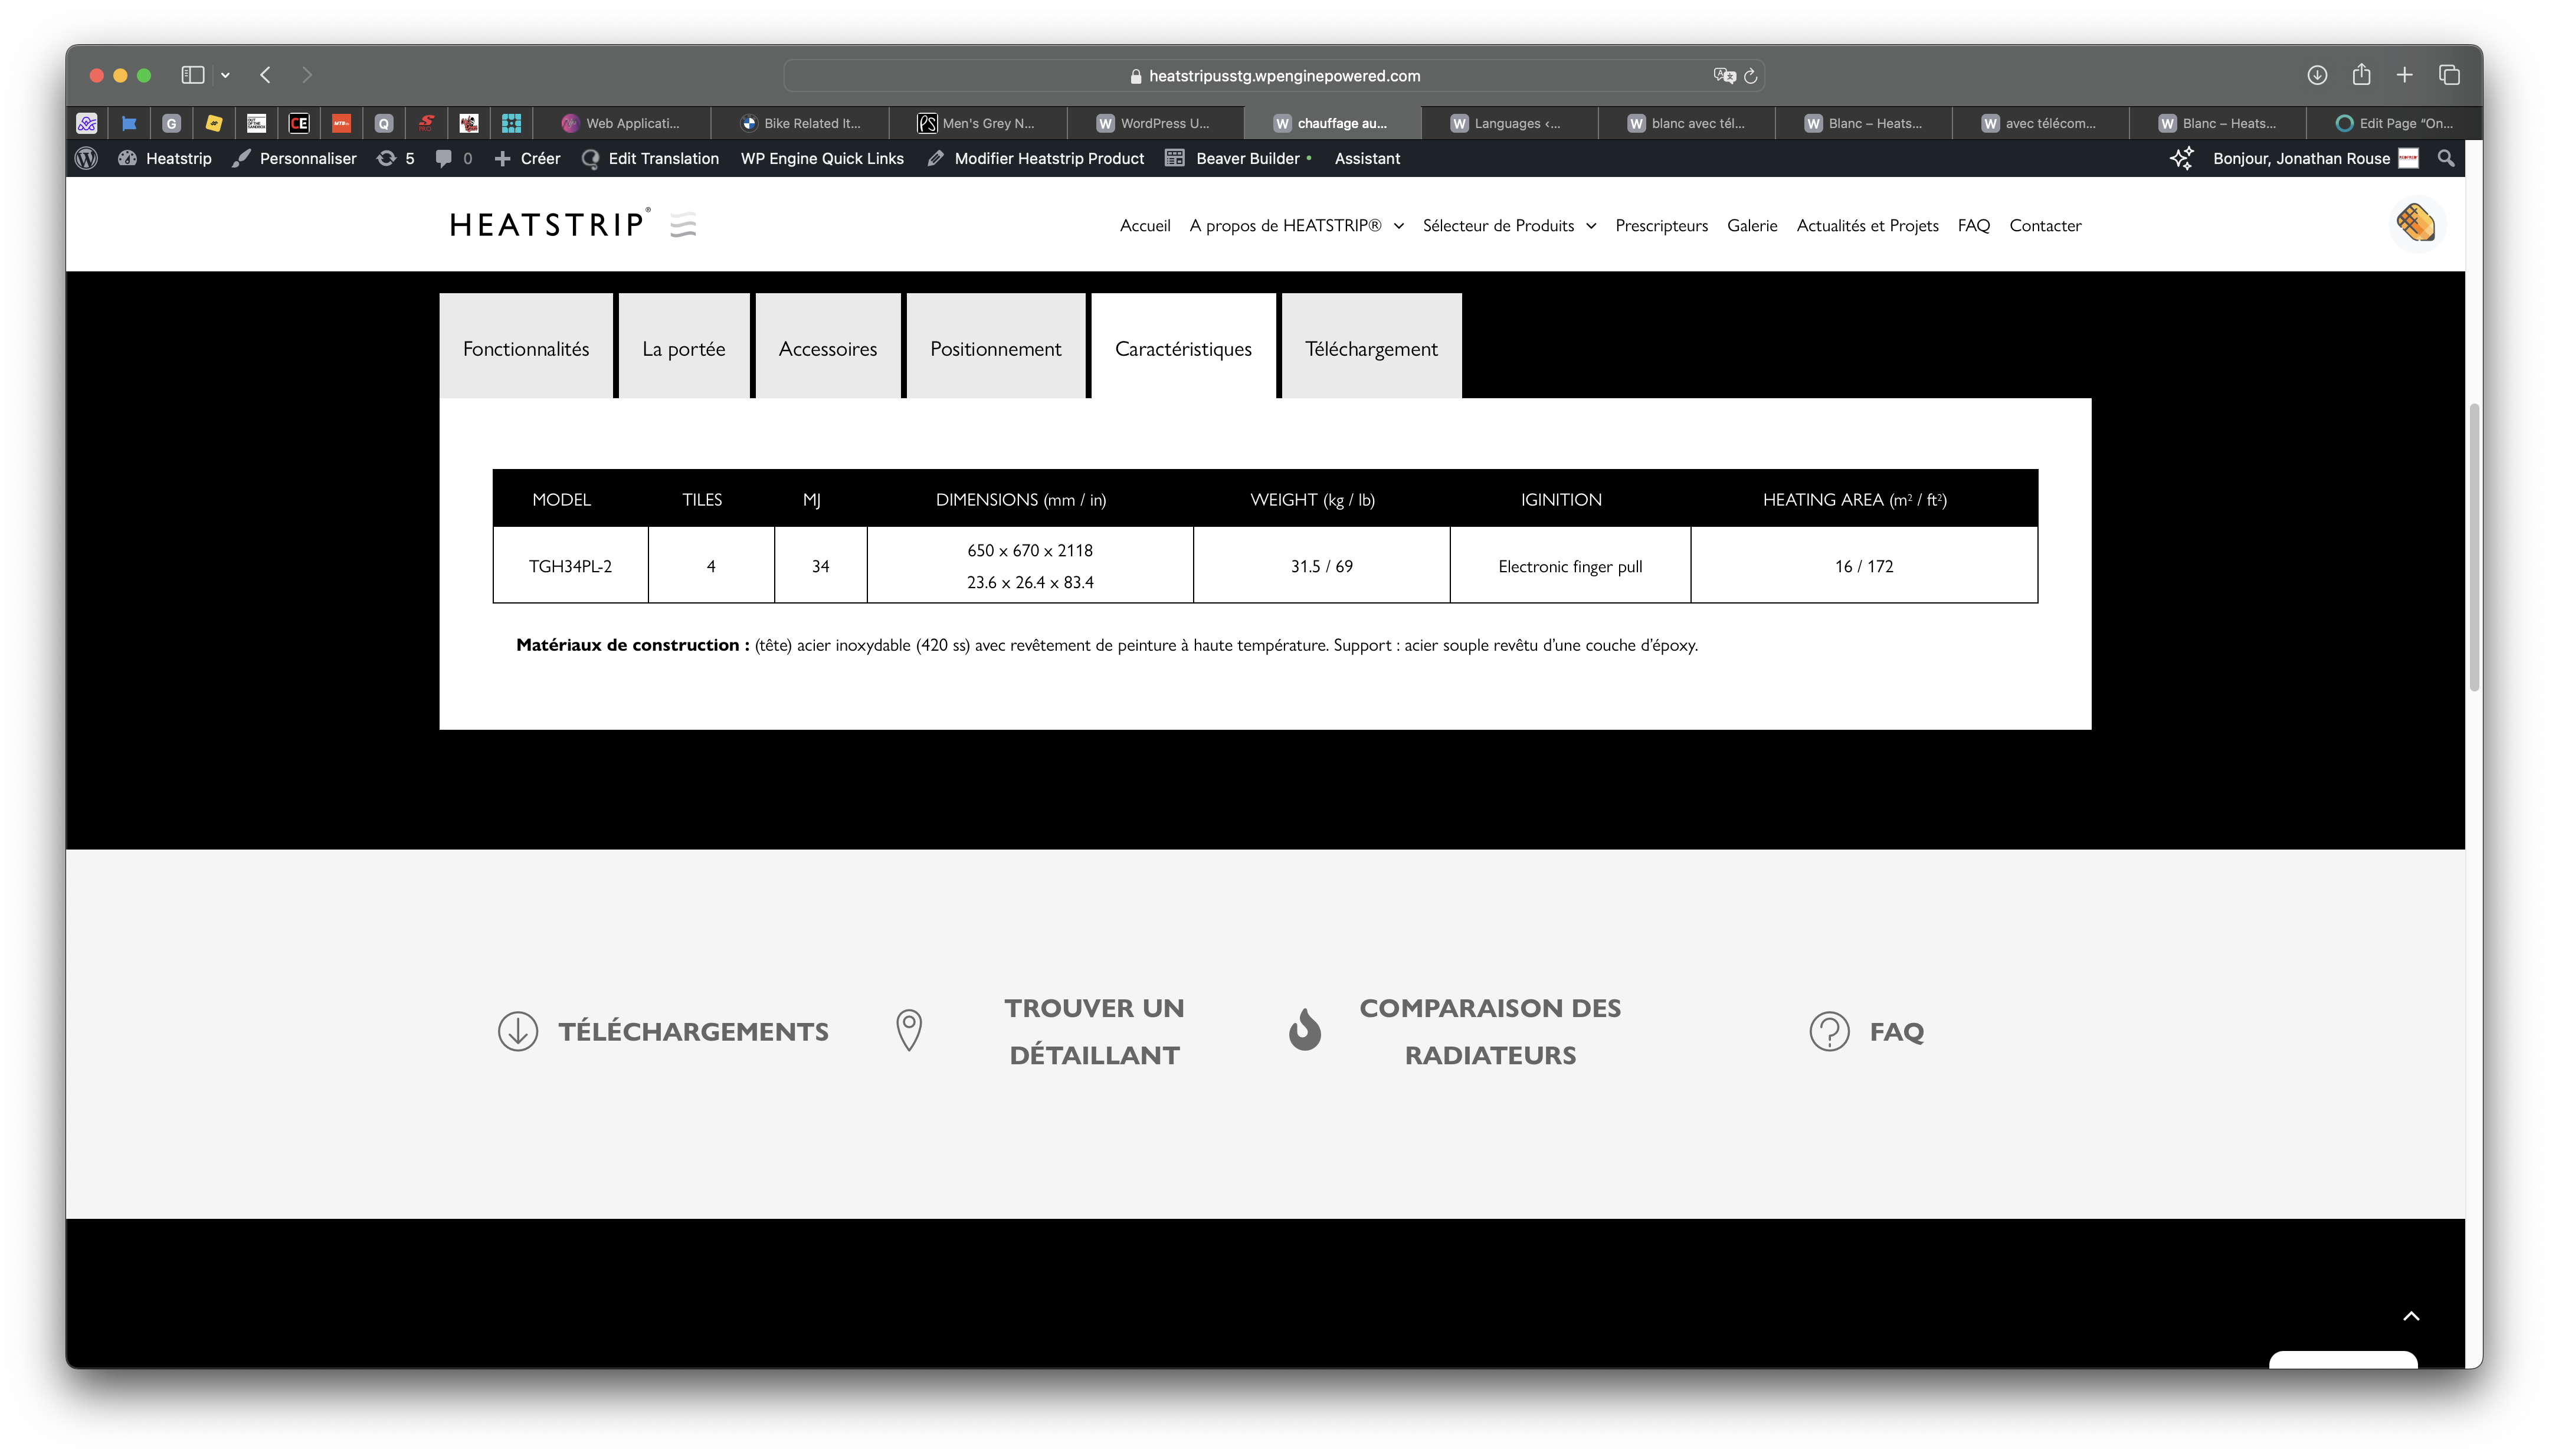Select the Téléchargement product tab

pyautogui.click(x=1371, y=347)
